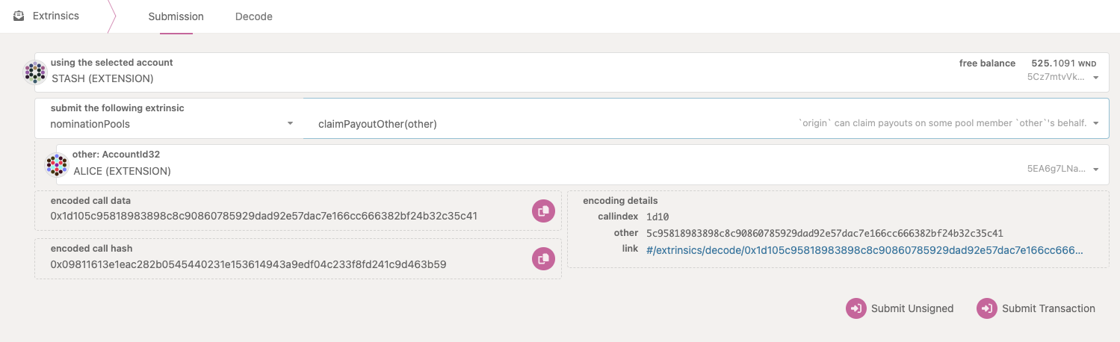Viewport: 1120px width, 342px height.
Task: Expand the selected account dropdown arrow
Action: pos(1095,77)
